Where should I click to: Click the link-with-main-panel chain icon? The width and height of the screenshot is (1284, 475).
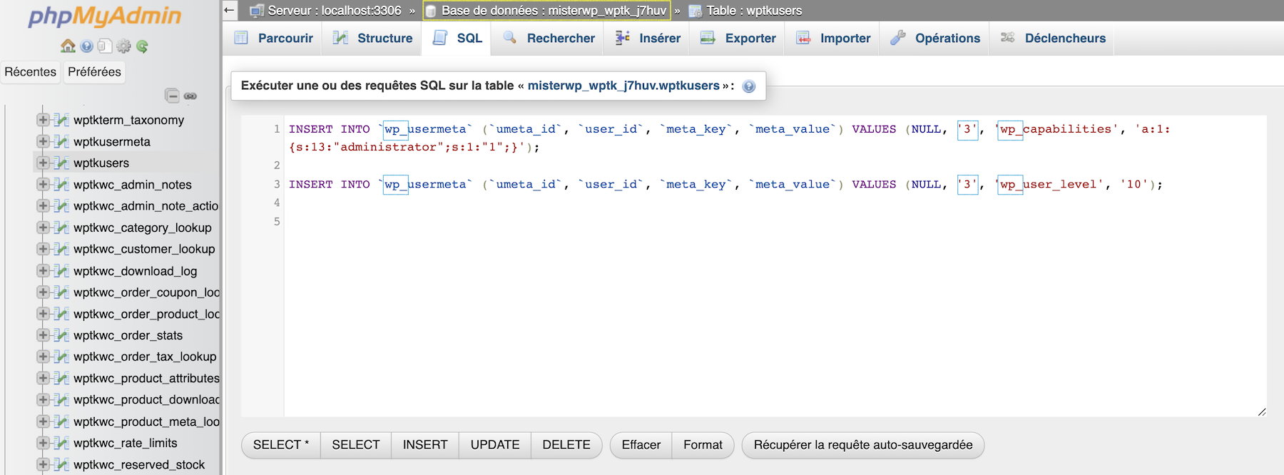[x=190, y=96]
